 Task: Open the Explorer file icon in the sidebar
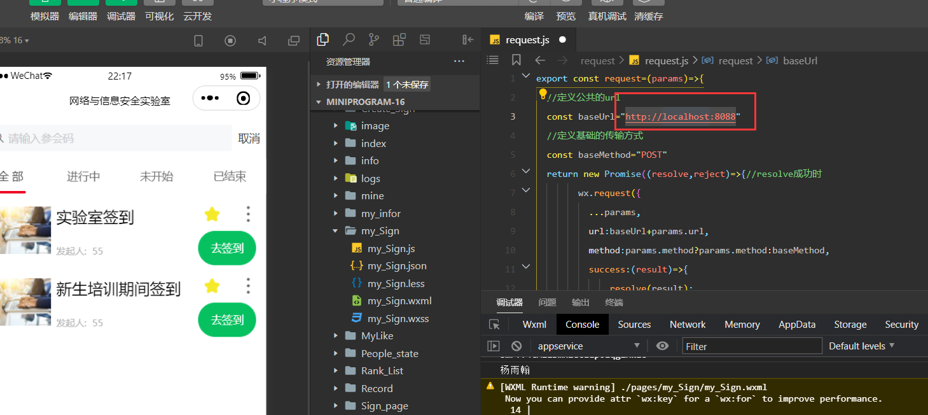[323, 39]
